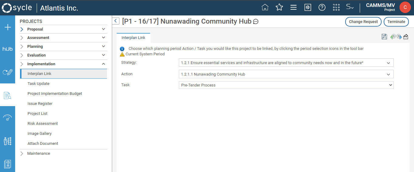Click the arrow left of Proposal
Viewport: 414px width, 172px height.
coord(22,29)
